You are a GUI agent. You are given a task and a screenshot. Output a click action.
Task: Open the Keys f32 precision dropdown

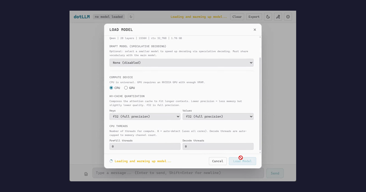[x=145, y=116]
